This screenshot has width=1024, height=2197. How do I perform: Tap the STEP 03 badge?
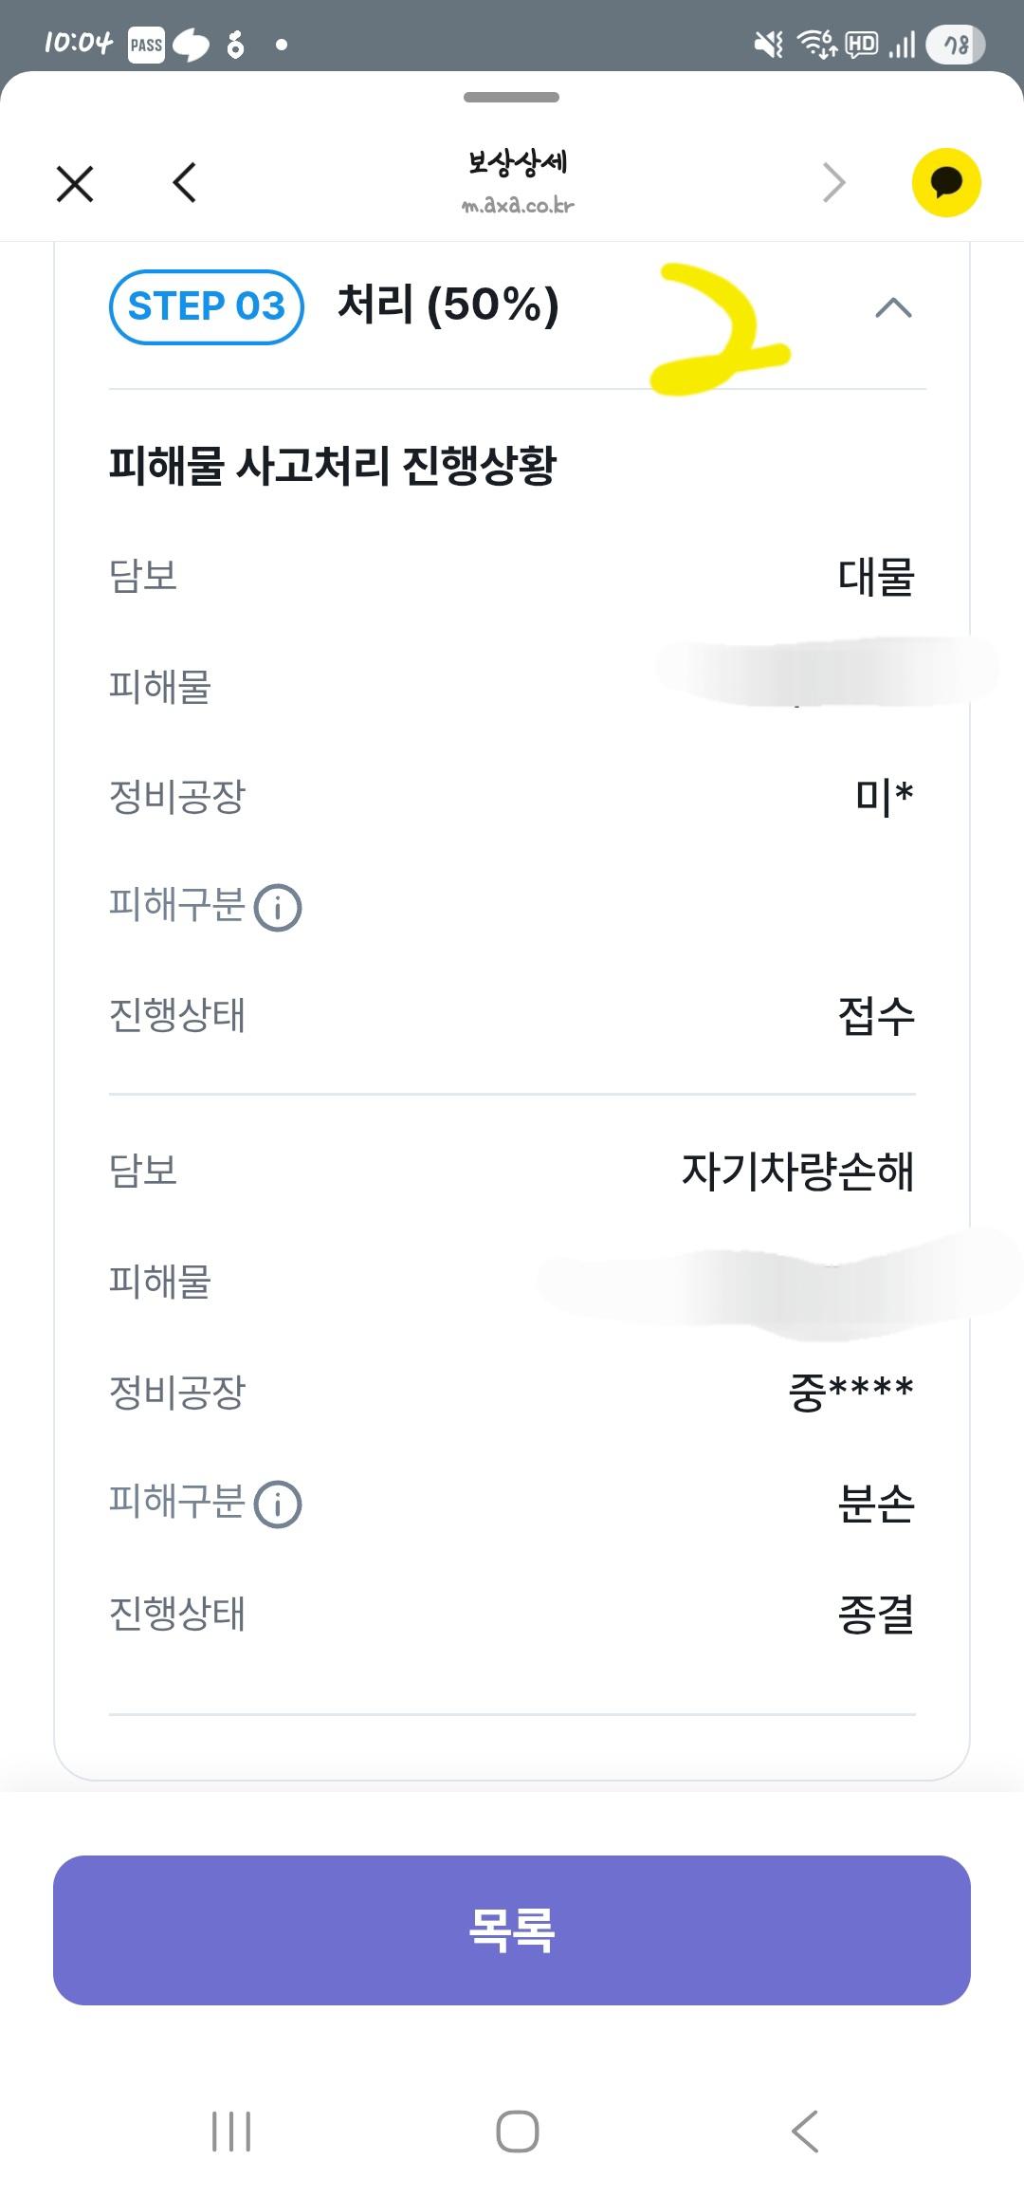(x=207, y=306)
